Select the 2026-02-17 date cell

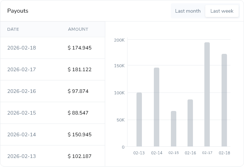[22, 69]
